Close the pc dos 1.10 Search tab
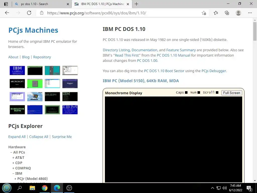Image resolution: width=257 pixels, height=193 pixels. pos(68,4)
